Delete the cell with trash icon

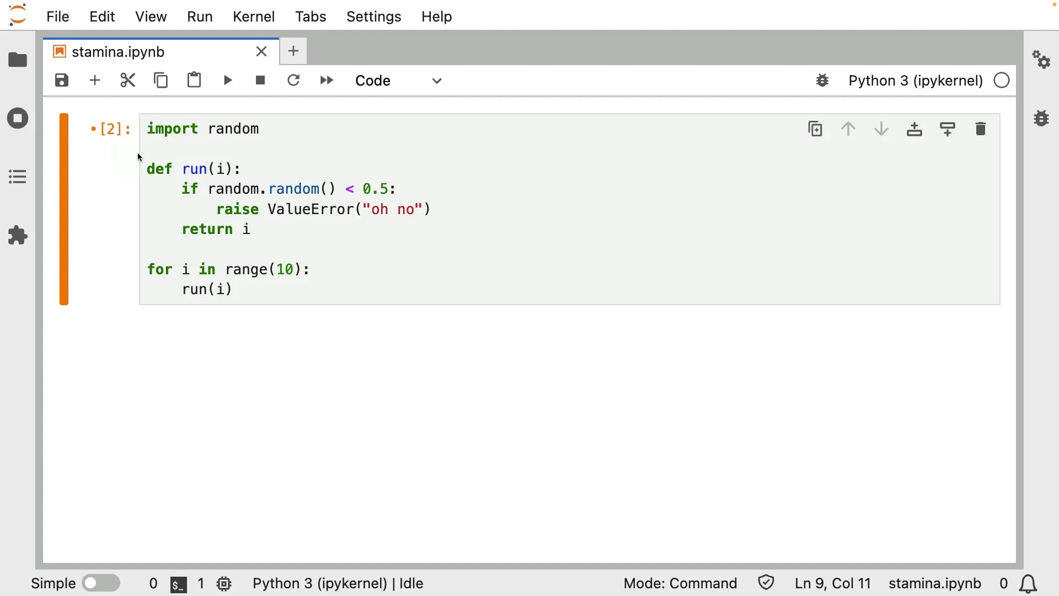coord(981,129)
